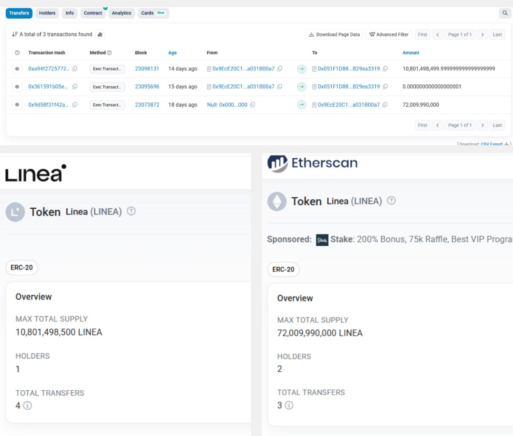
Task: Go to Last page in bottom pagination
Action: click(x=497, y=125)
